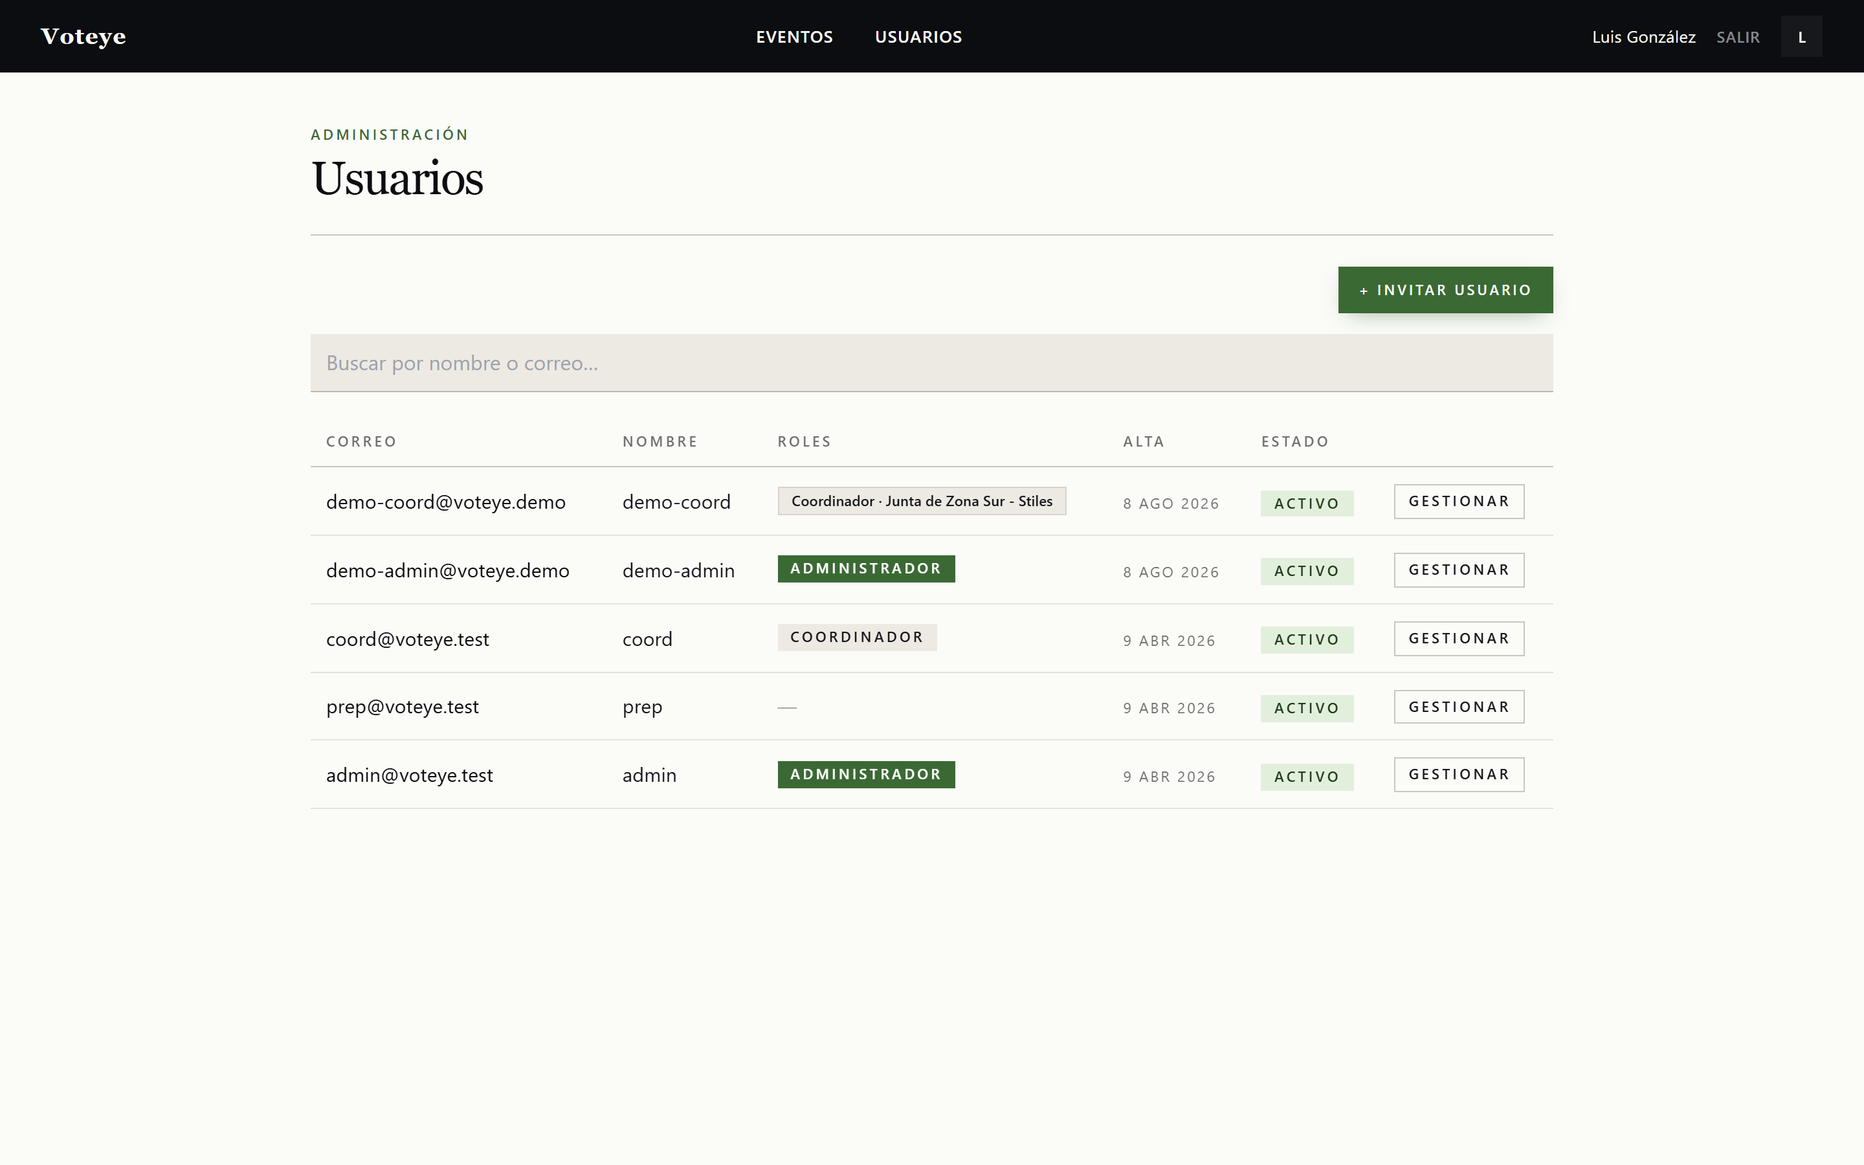
Task: Click the Salir logout link
Action: [x=1738, y=37]
